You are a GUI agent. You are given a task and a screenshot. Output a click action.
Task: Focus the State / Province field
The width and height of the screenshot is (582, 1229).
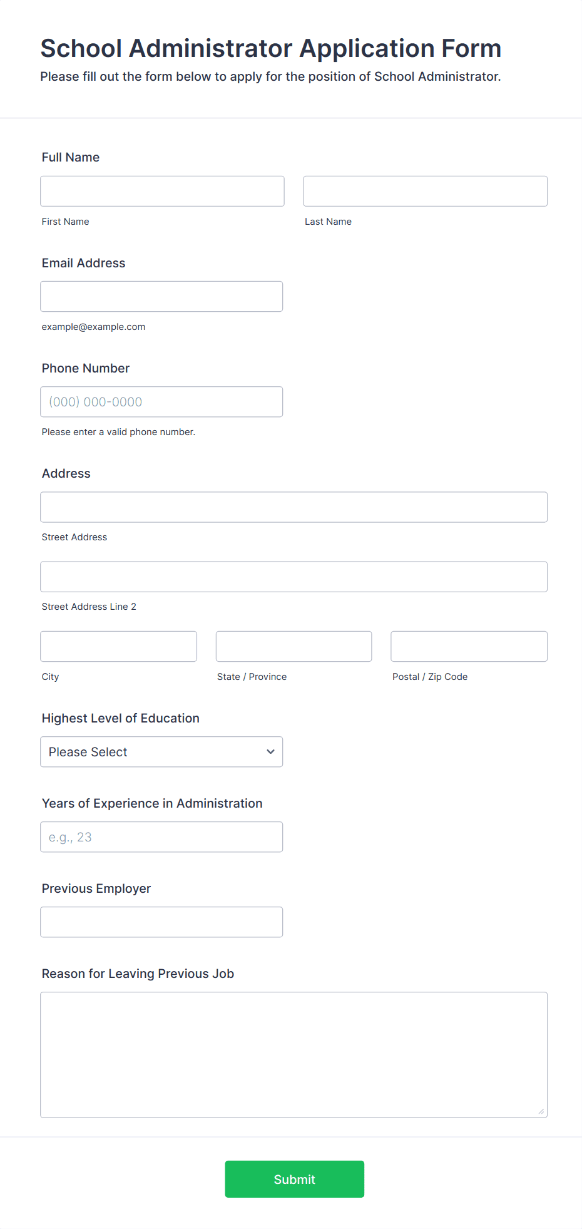click(294, 646)
